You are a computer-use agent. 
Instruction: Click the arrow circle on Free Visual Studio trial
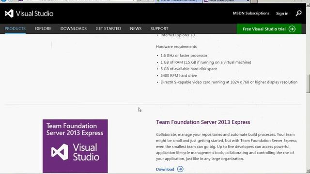pyautogui.click(x=292, y=29)
